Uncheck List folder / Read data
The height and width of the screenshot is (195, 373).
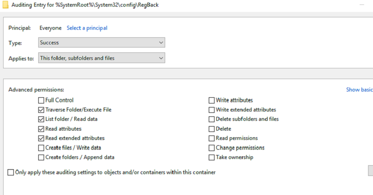pos(41,119)
